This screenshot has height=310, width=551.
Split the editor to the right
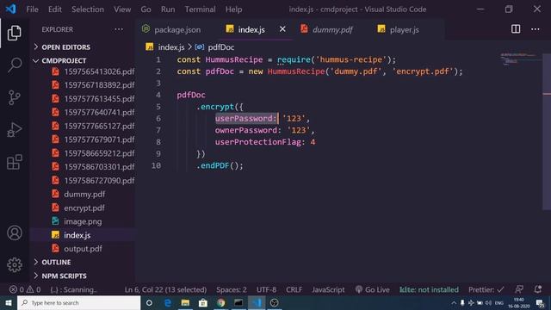click(x=516, y=29)
